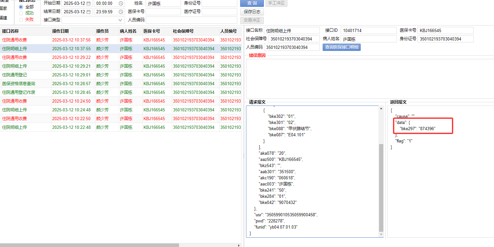Sort by the 医保卡号 column header
Screen dimensions: 494x247
(157, 31)
